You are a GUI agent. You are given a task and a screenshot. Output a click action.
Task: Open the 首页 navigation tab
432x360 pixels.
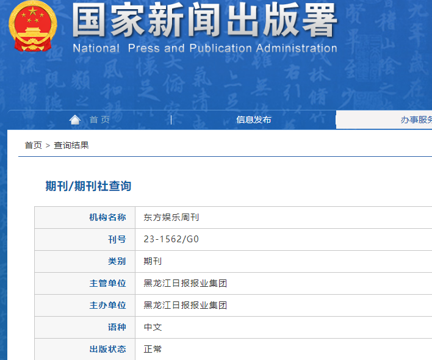[99, 120]
